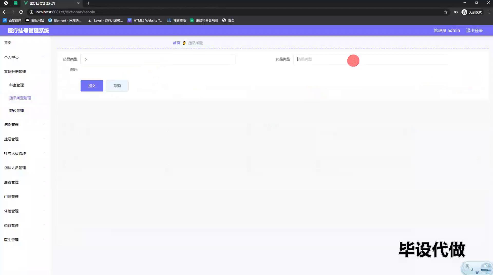Close the 医疗挂号管理系统 tab

pos(78,3)
